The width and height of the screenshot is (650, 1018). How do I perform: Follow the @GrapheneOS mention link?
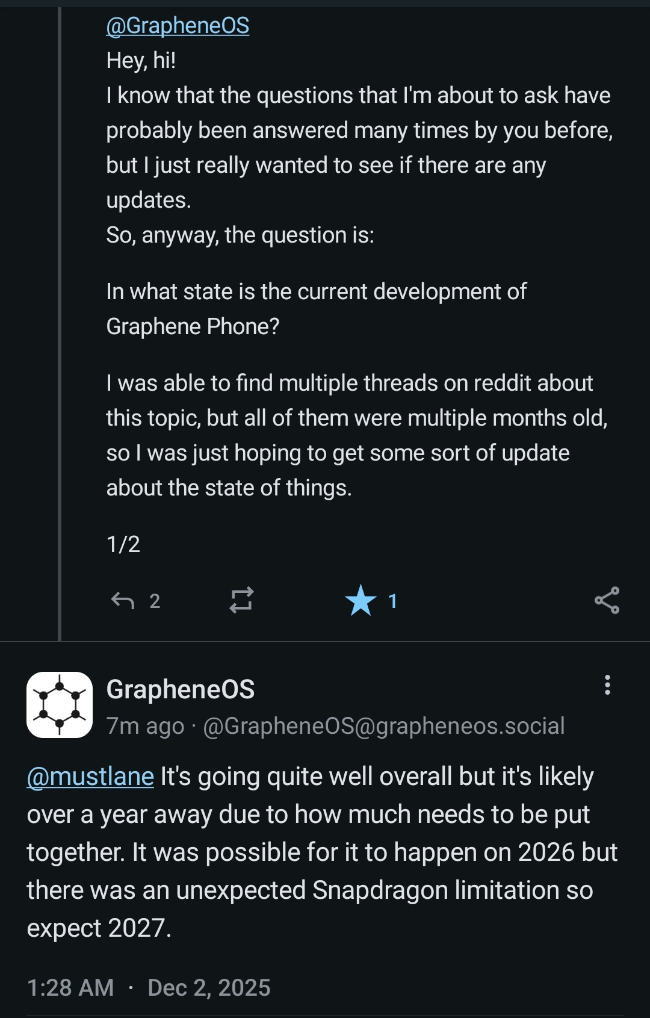click(x=178, y=25)
